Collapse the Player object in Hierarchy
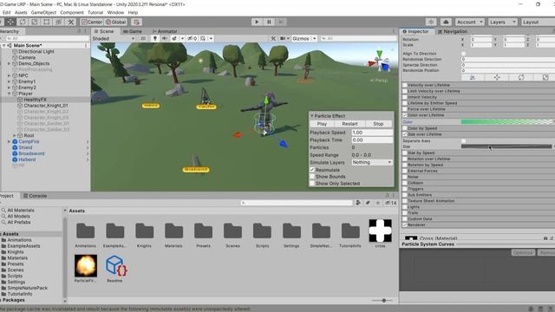The image size is (555, 312). pos(10,94)
